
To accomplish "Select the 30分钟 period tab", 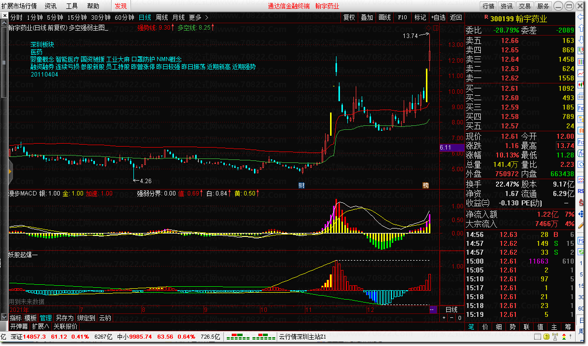I will tap(100, 18).
